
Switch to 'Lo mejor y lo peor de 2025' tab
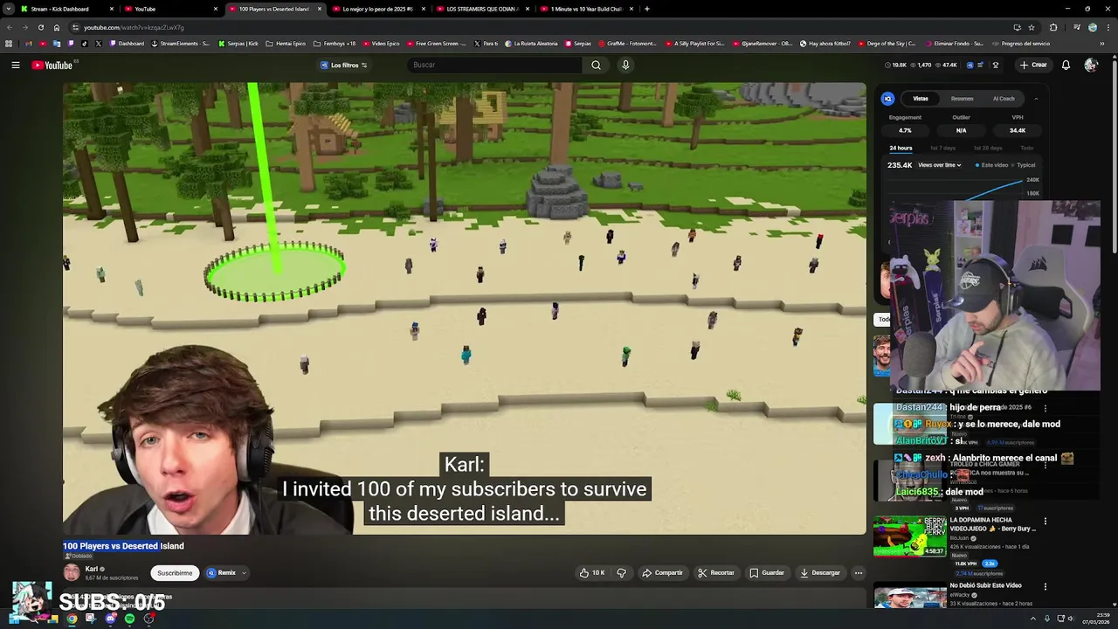378,9
